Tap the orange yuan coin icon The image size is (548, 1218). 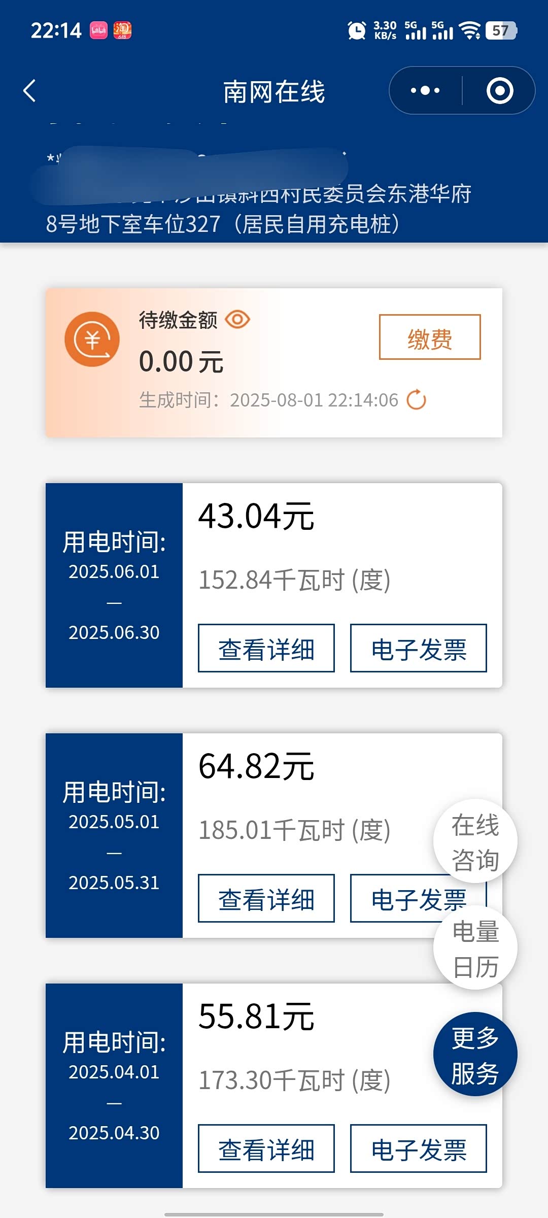pyautogui.click(x=92, y=339)
